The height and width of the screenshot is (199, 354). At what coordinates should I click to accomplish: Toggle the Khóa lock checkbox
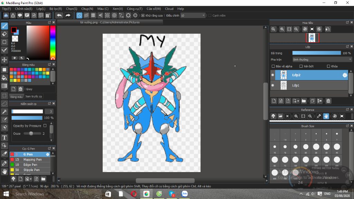coord(328,66)
